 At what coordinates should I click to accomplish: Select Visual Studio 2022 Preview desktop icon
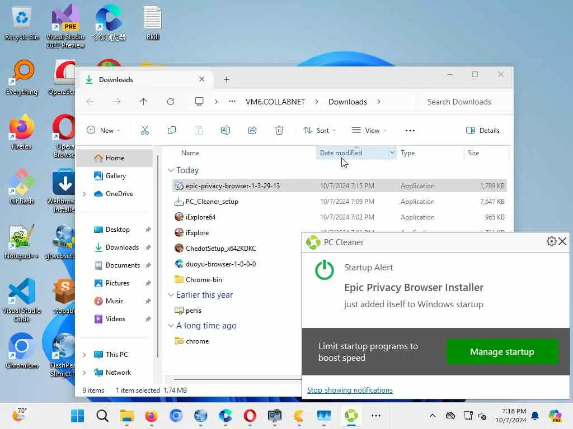(65, 27)
